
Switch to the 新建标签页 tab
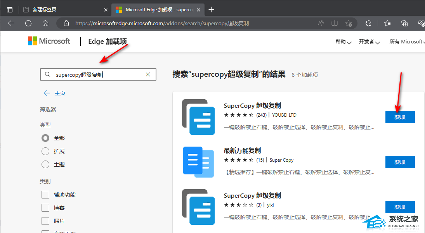65,10
